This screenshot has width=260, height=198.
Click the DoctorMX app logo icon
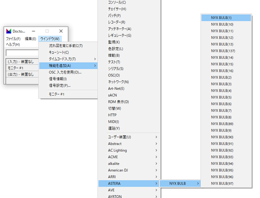click(x=9, y=31)
